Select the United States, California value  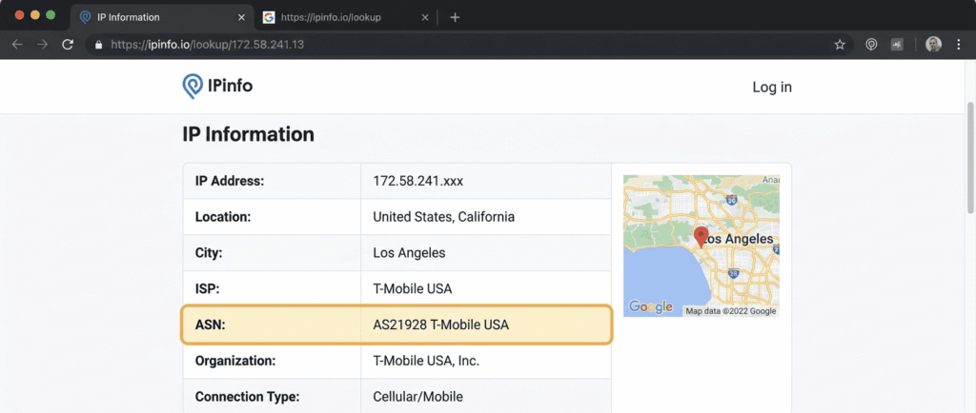click(x=444, y=217)
